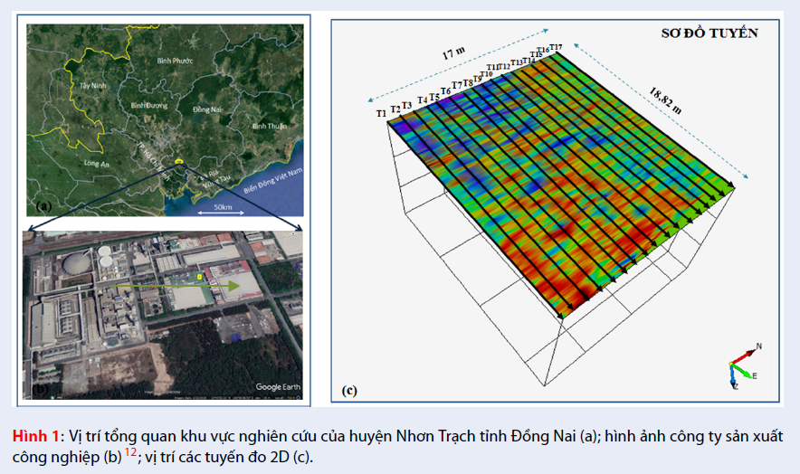This screenshot has height=474, width=800.
Task: Click the 18.82 m dimension label
Action: 667,98
